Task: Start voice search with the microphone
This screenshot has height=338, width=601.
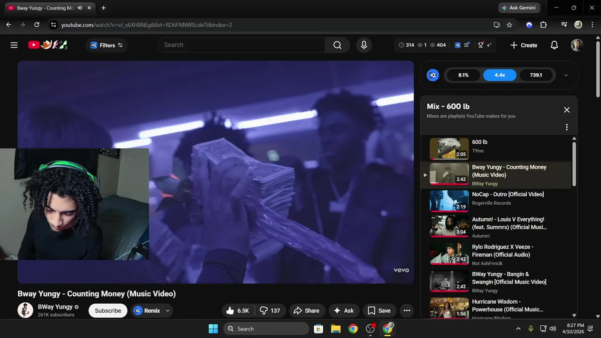Action: click(363, 45)
